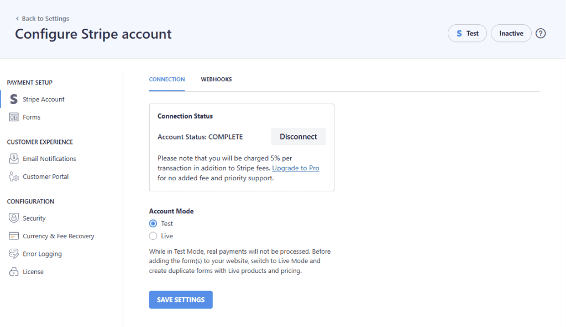
Task: Open the CONNECTION tab
Action: coord(167,79)
